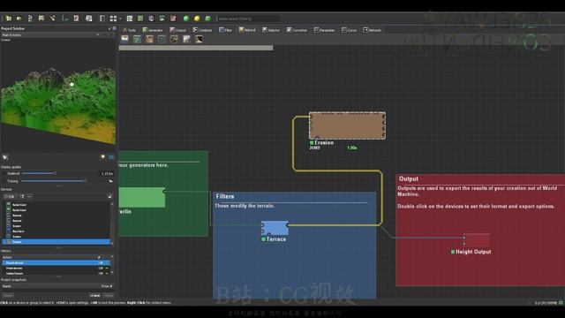Click the yellow sphere toolbar icon

197,19
